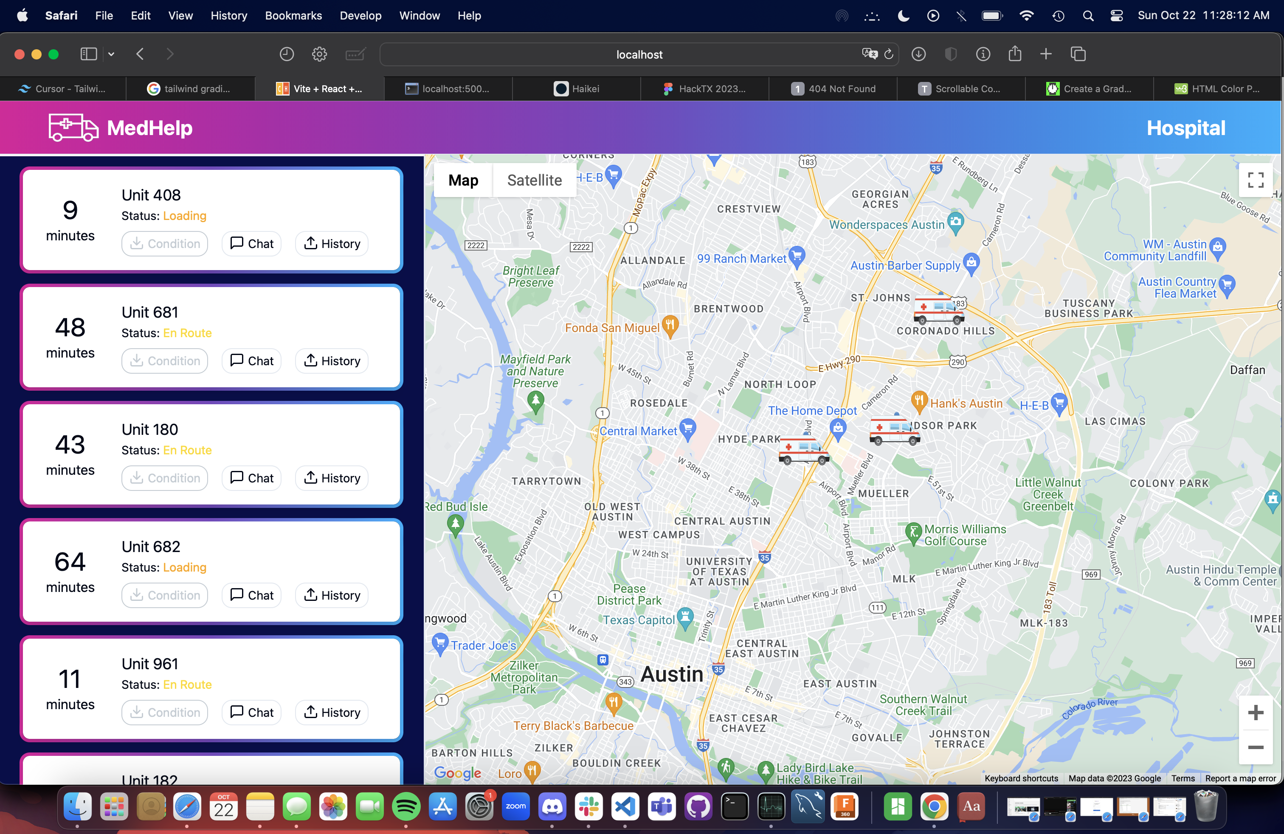Viewport: 1284px width, 834px height.
Task: Click the ambulance marker near St. Johns
Action: [938, 310]
